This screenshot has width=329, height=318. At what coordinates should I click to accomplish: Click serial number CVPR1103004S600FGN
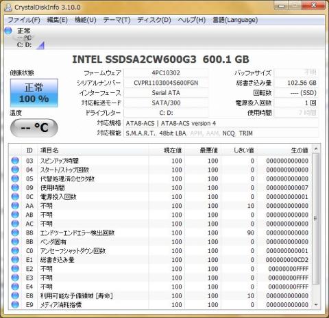(x=166, y=83)
